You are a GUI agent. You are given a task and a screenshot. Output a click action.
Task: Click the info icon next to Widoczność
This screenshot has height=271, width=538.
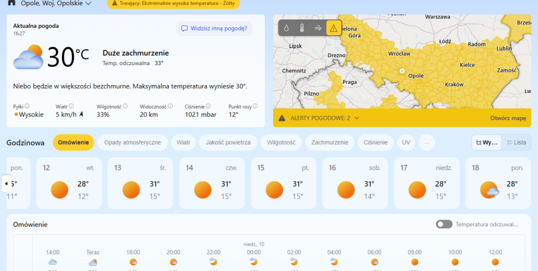170,106
